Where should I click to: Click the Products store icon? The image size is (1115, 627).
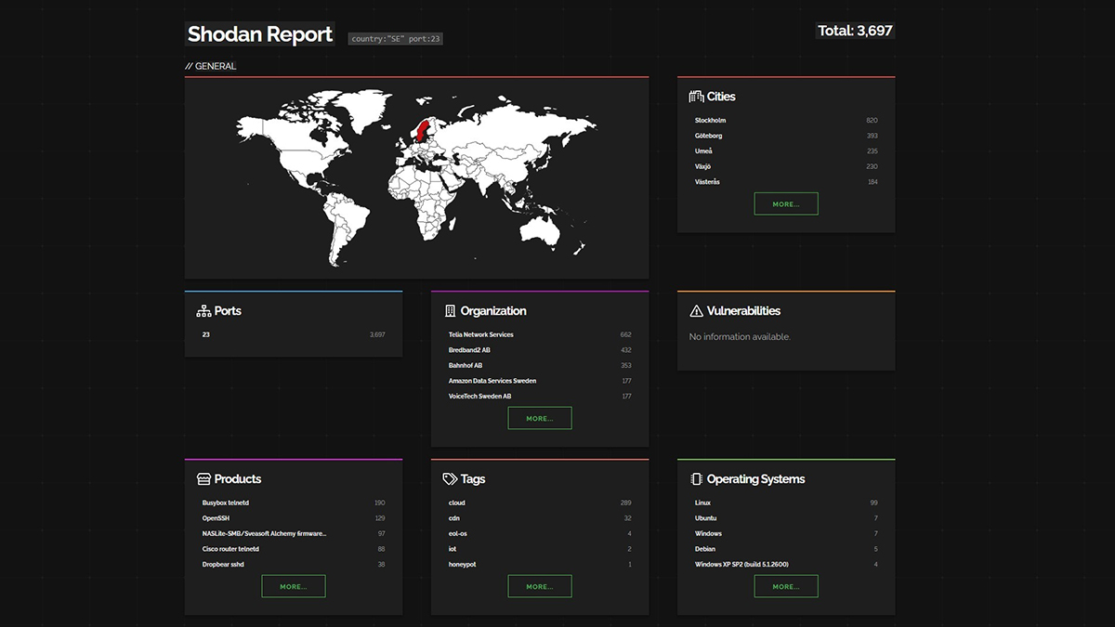coord(203,479)
